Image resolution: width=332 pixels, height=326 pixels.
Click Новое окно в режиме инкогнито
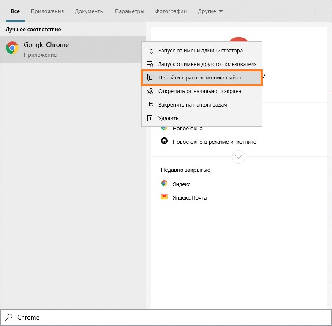click(x=214, y=142)
